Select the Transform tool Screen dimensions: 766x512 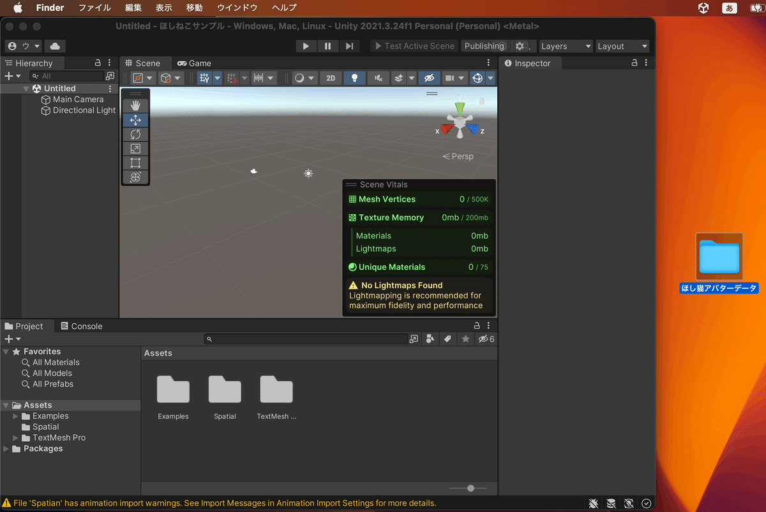pyautogui.click(x=135, y=177)
